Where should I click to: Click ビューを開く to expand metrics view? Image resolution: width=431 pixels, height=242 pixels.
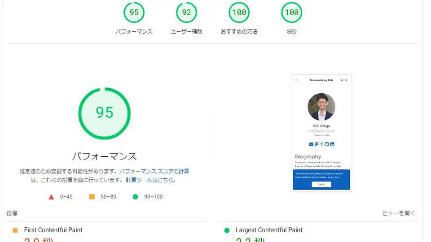pyautogui.click(x=398, y=213)
